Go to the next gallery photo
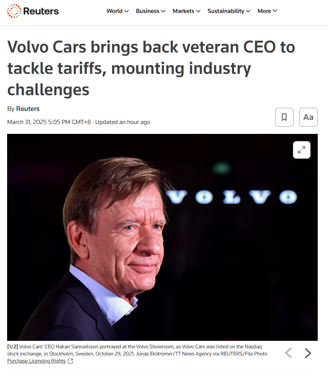The image size is (328, 376). click(x=308, y=353)
